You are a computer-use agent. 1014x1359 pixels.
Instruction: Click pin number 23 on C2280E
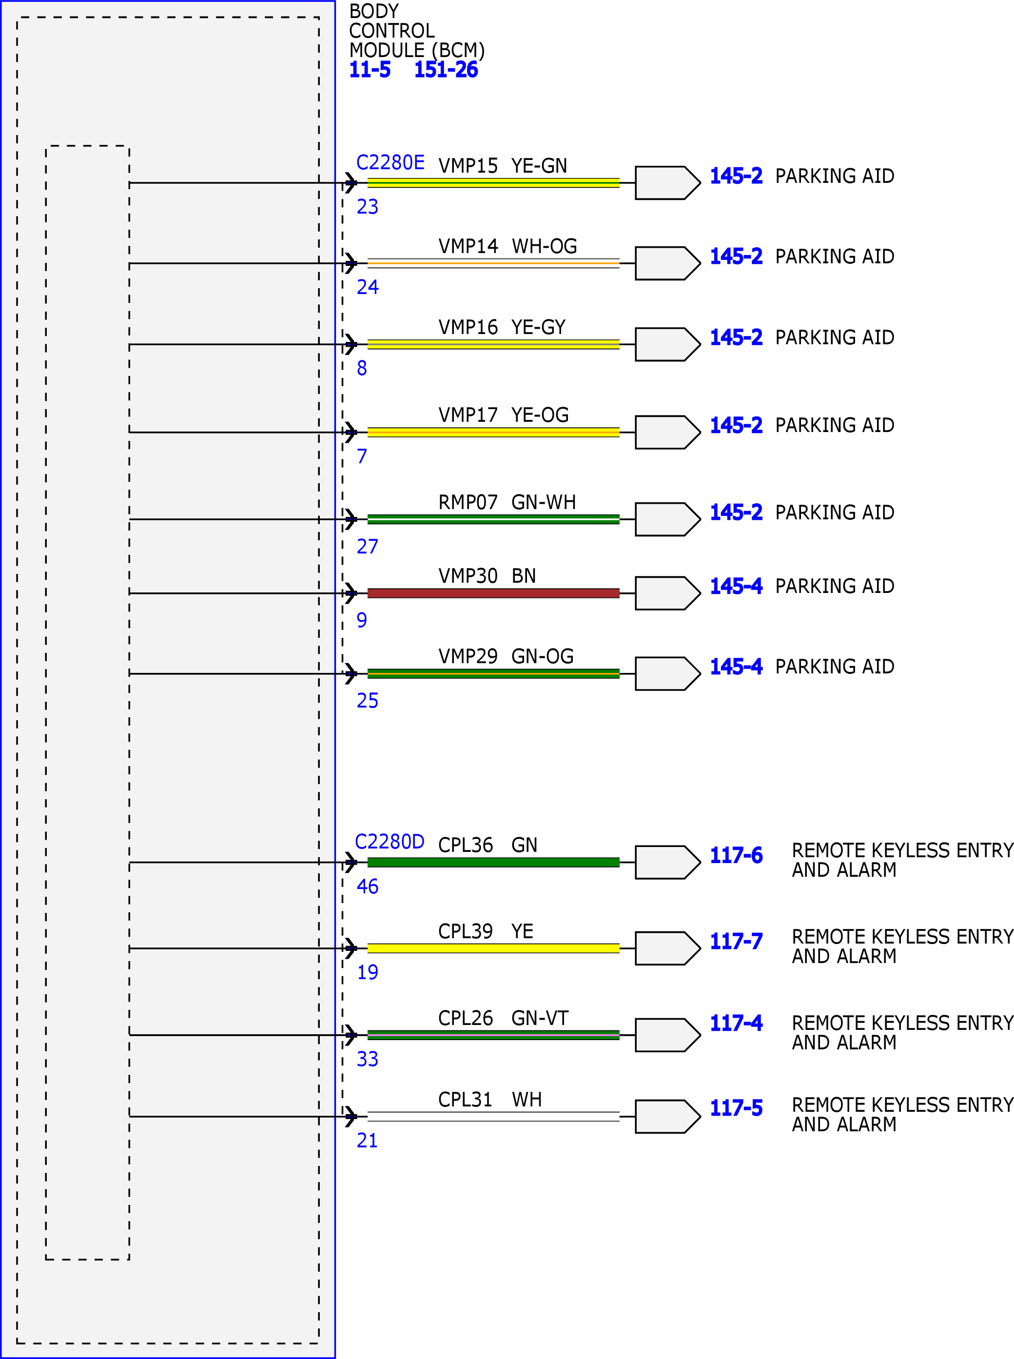368,207
